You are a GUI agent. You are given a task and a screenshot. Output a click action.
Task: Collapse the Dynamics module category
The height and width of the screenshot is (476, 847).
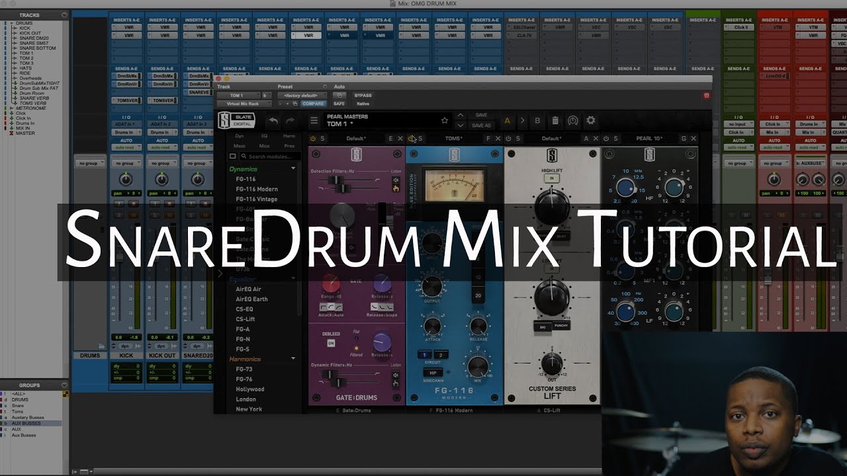(294, 169)
